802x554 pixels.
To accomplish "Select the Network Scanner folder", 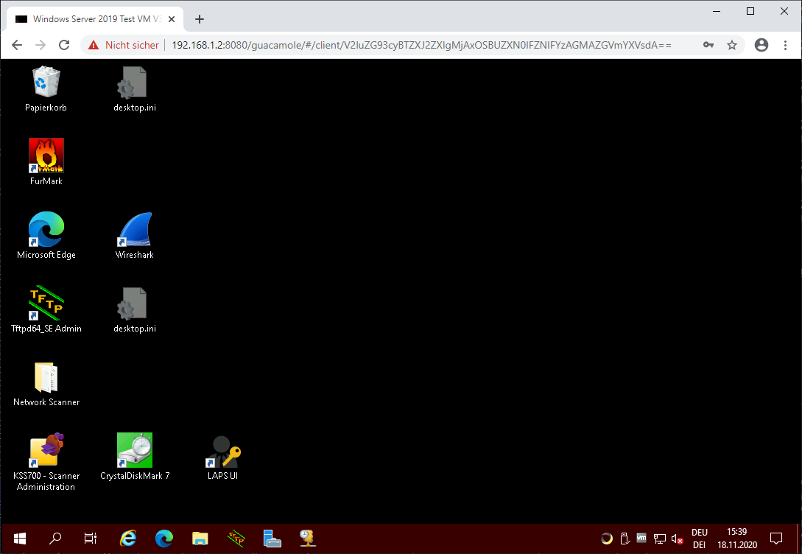I will 46,377.
